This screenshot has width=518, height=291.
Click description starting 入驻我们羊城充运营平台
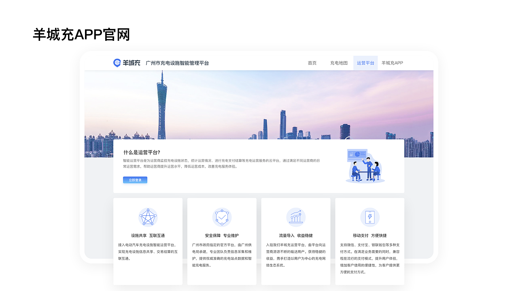tap(296, 255)
